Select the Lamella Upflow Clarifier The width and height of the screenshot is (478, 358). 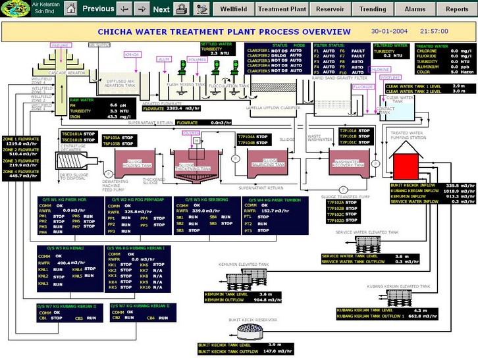tap(273, 96)
